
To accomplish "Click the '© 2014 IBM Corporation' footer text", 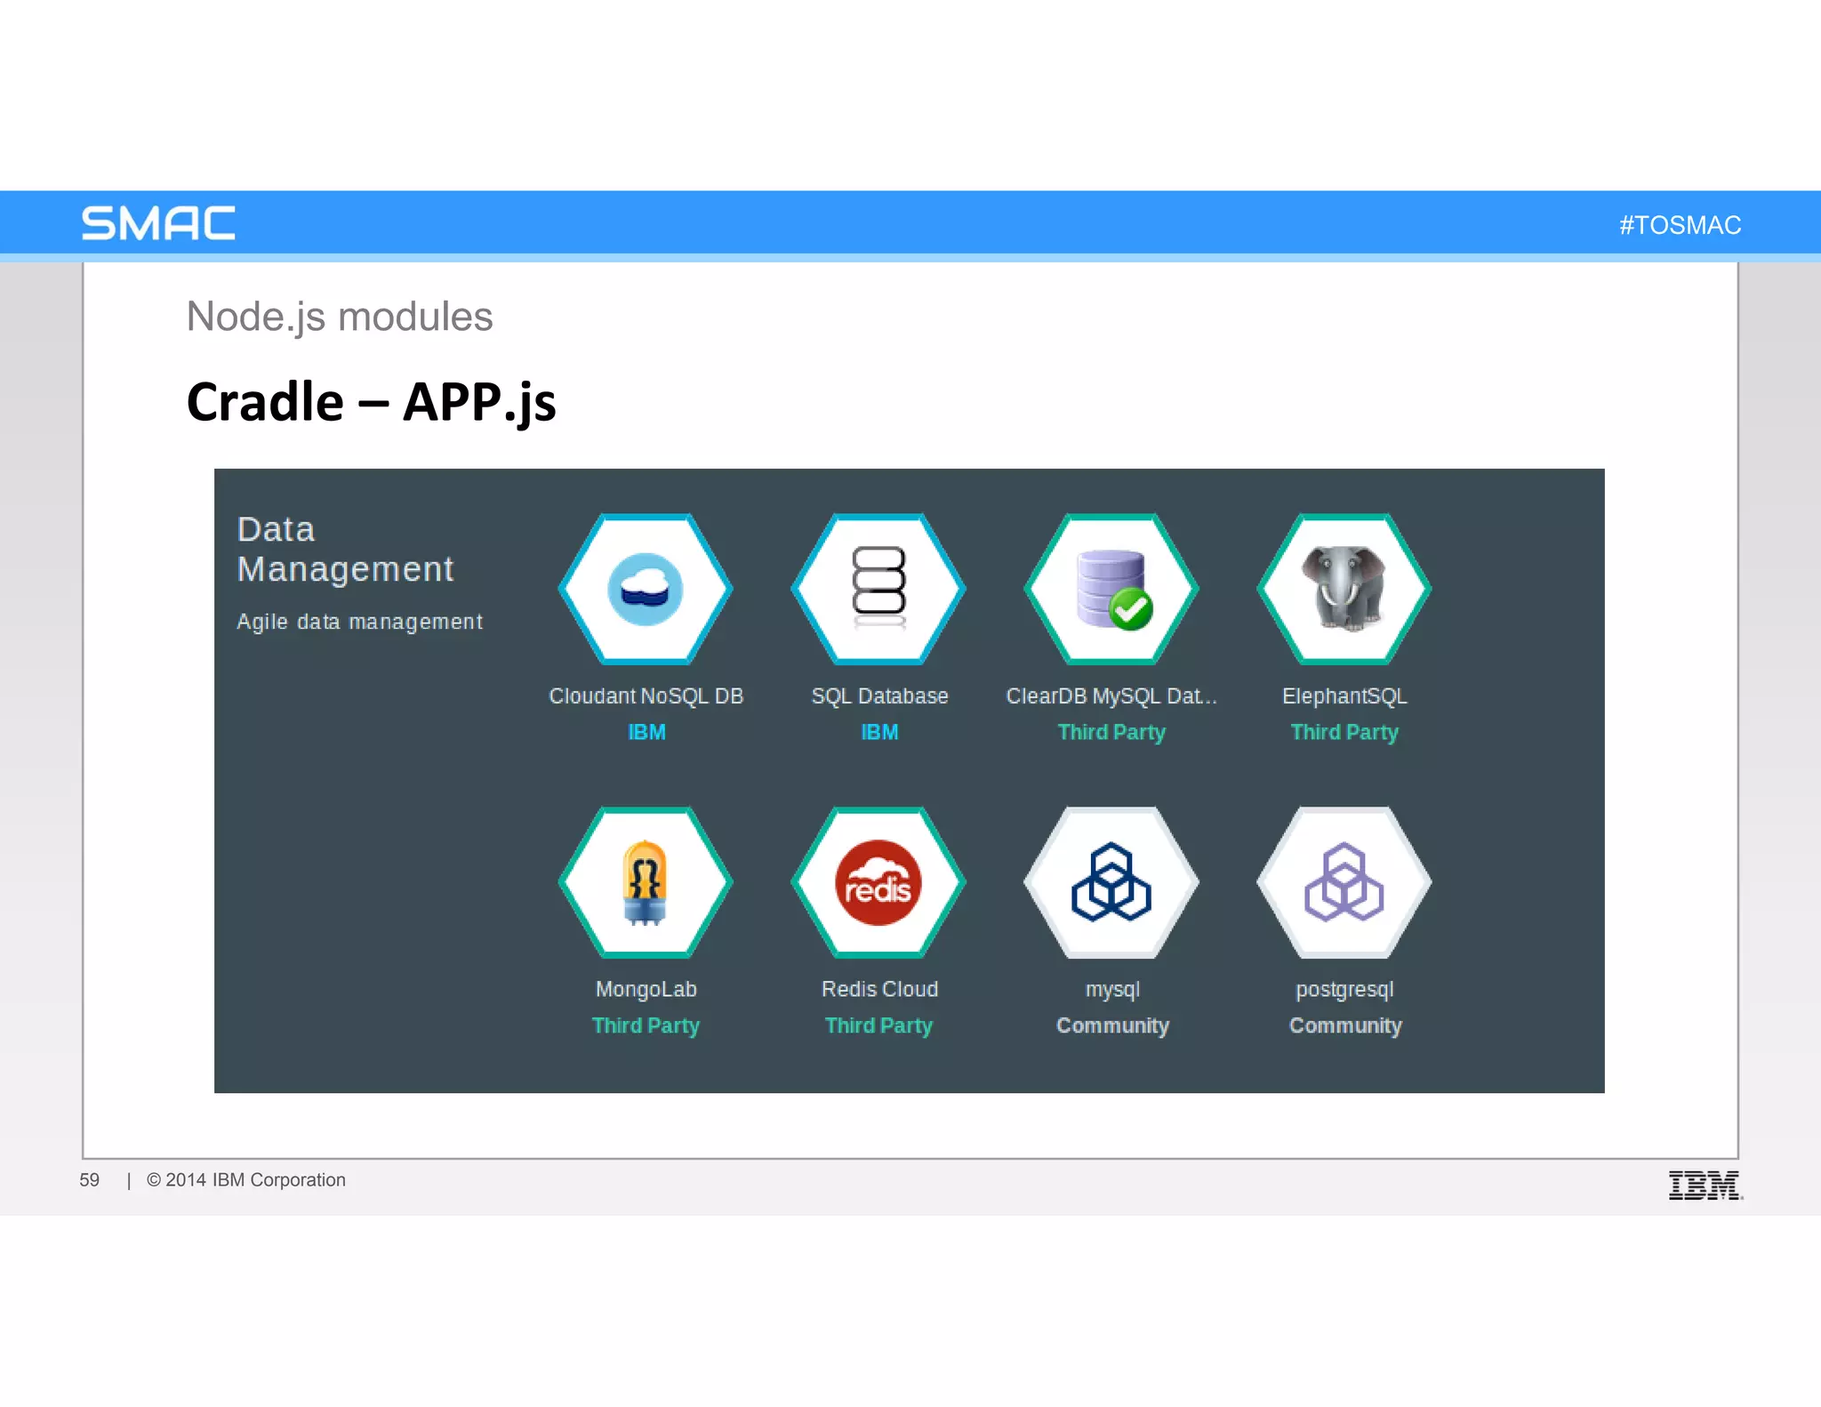I will [246, 1180].
